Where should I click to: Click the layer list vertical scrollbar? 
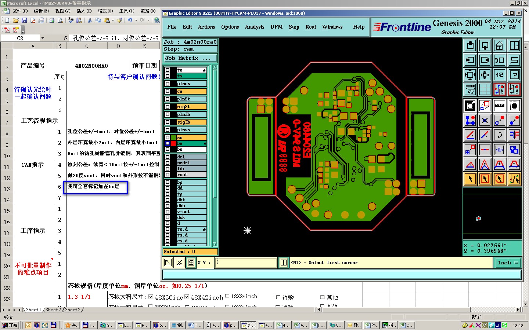tap(215, 155)
